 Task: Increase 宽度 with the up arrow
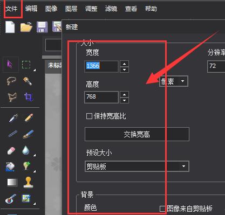(x=125, y=64)
